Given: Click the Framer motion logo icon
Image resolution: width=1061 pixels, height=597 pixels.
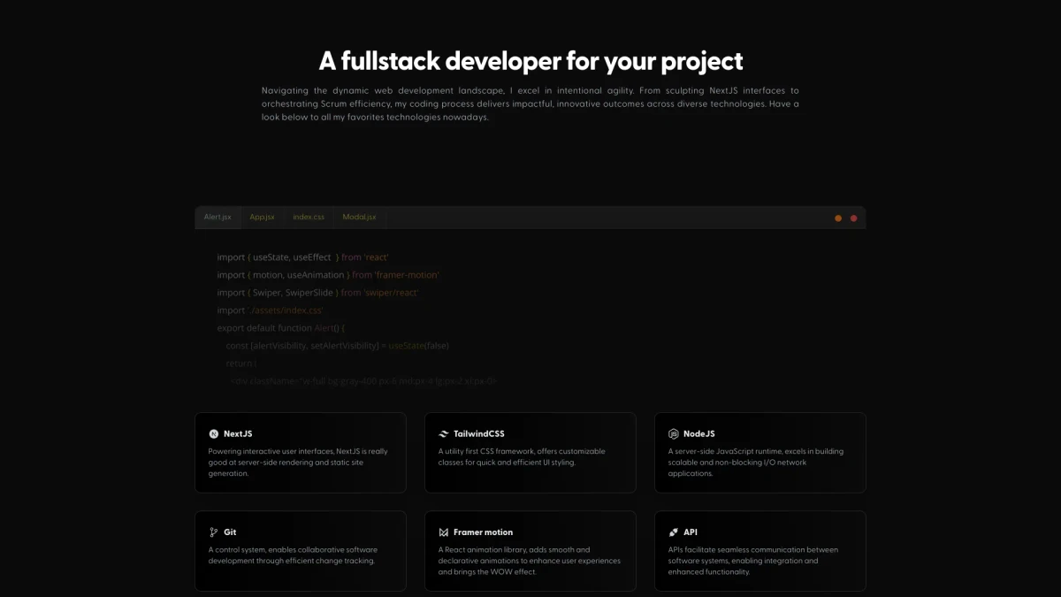Looking at the screenshot, I should pyautogui.click(x=444, y=532).
